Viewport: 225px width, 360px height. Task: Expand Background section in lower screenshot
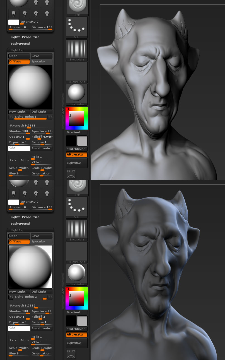[x=20, y=223]
